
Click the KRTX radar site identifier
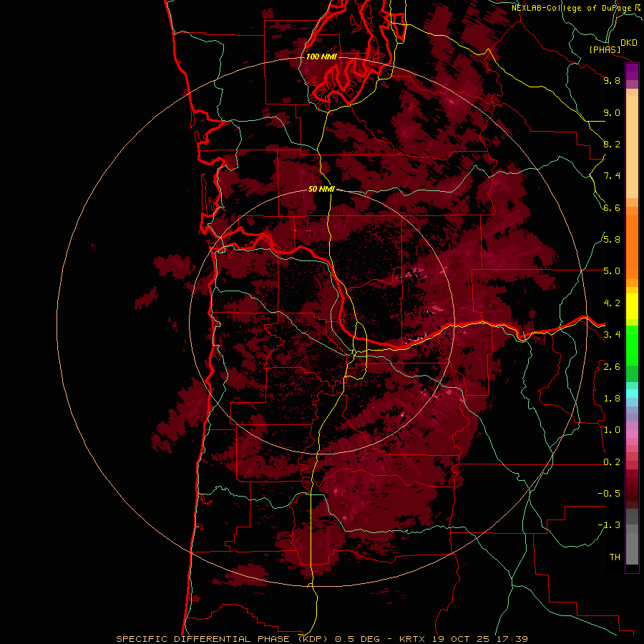(414, 639)
